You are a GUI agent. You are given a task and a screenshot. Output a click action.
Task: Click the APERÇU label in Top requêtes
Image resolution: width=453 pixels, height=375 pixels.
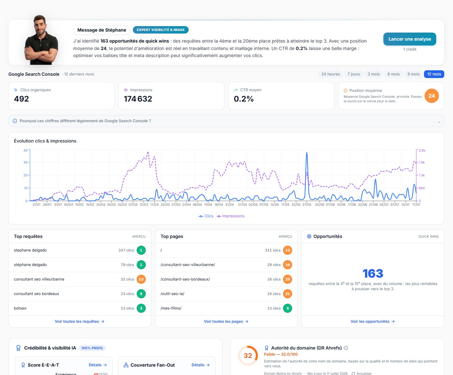(139, 237)
